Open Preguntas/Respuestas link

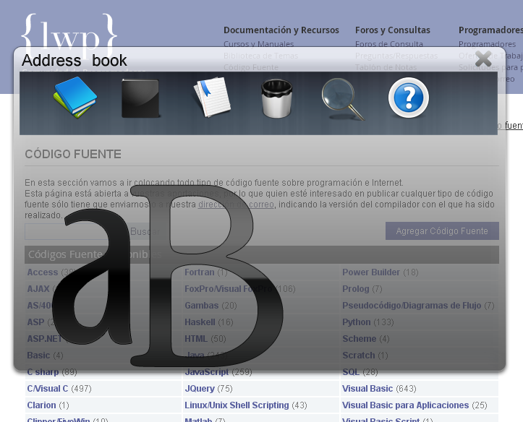tap(396, 56)
